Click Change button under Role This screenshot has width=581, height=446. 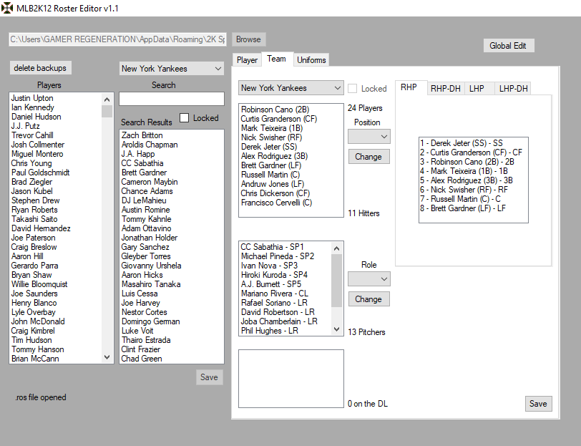[x=368, y=299]
